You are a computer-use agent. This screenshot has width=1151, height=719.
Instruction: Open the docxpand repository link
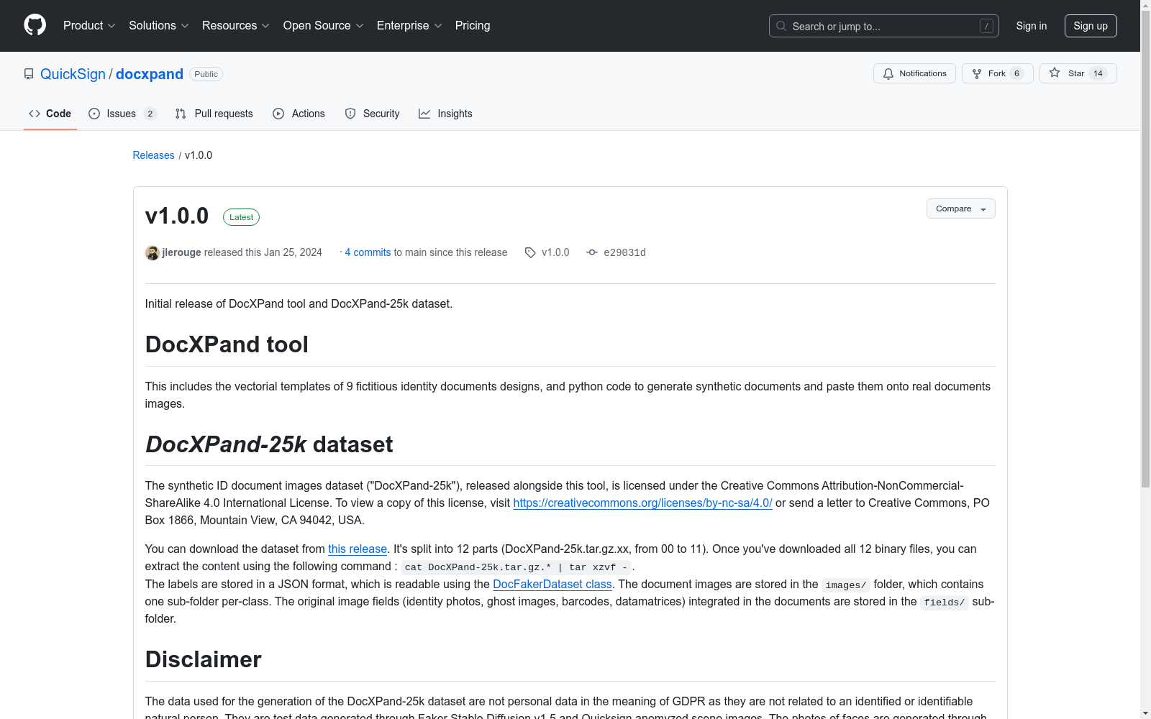(x=150, y=74)
